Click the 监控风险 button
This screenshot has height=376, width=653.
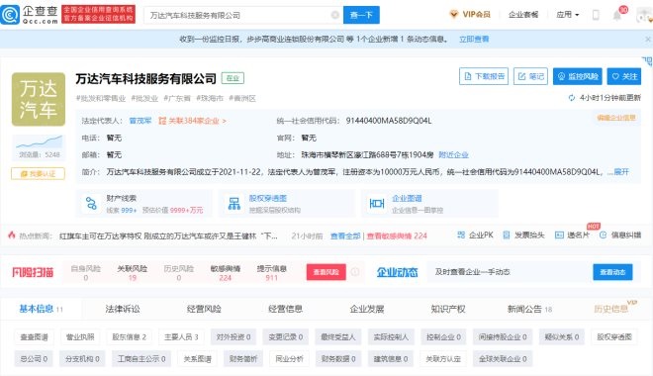578,76
